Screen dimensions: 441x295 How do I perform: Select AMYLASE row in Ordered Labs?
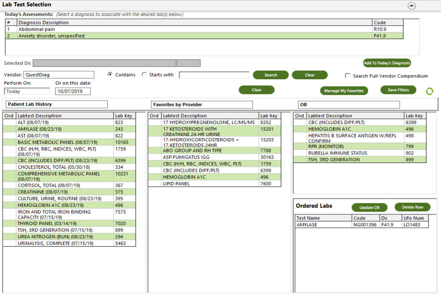pyautogui.click(x=362, y=225)
